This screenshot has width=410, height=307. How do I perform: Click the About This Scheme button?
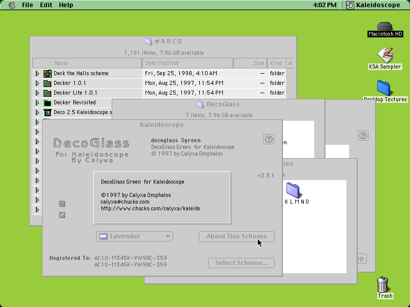point(237,236)
